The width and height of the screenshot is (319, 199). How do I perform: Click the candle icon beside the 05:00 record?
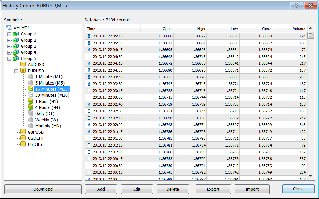88,43
